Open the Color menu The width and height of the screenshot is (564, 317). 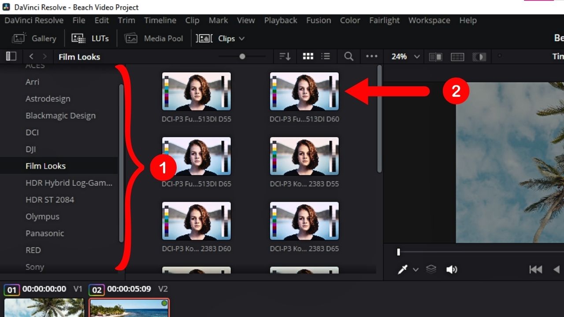pos(350,20)
